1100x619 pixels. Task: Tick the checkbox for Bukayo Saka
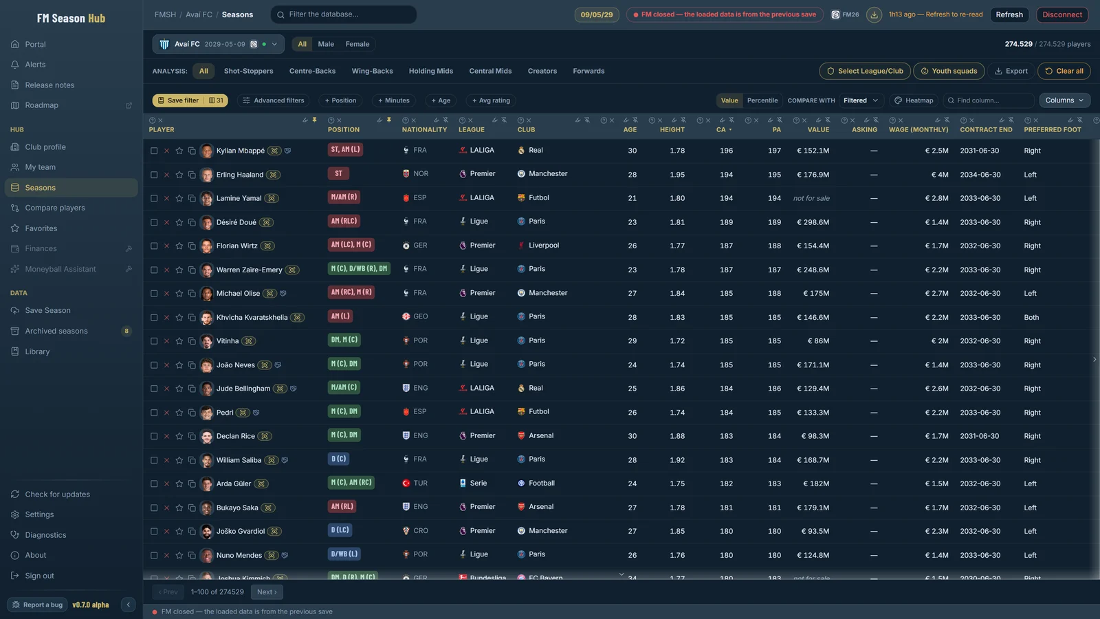click(x=154, y=508)
